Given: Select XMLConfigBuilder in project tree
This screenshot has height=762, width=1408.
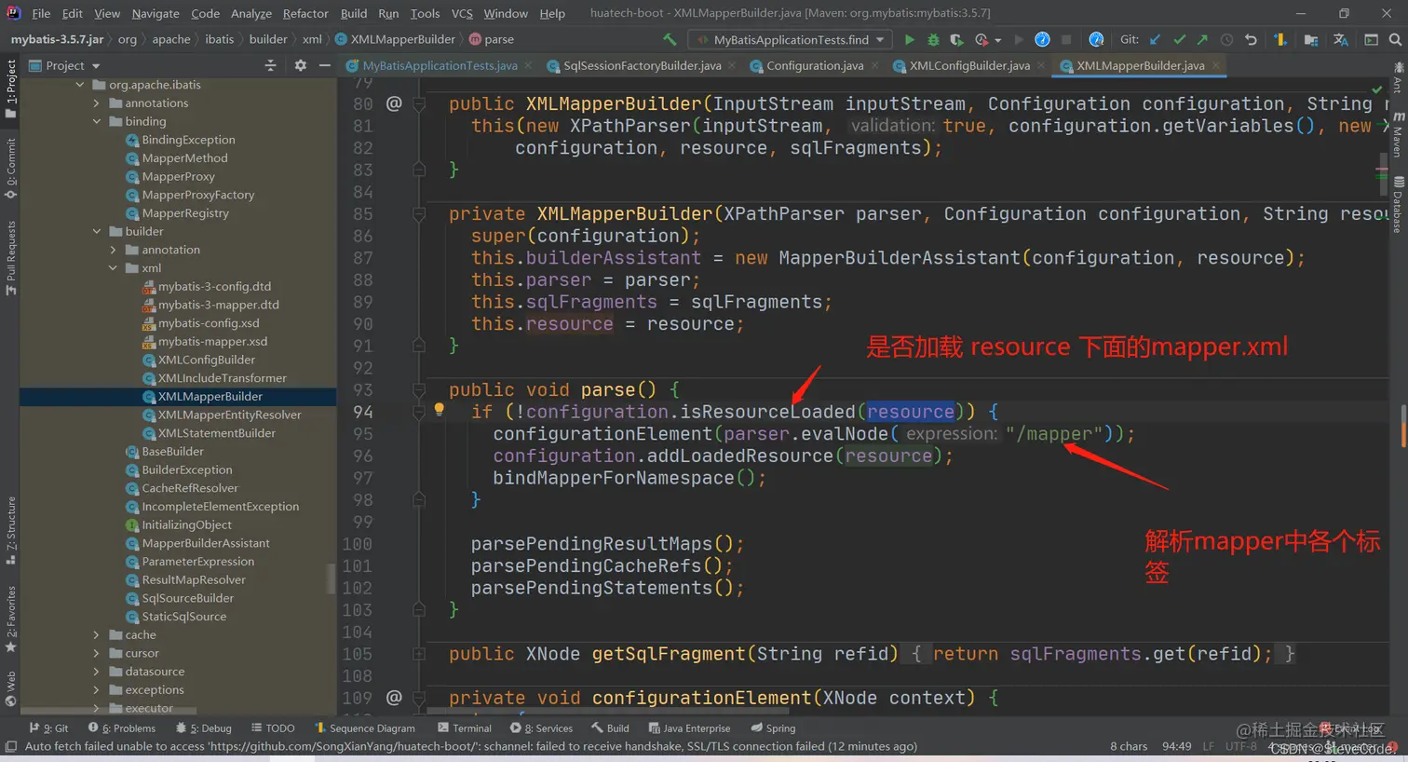Looking at the screenshot, I should point(206,360).
